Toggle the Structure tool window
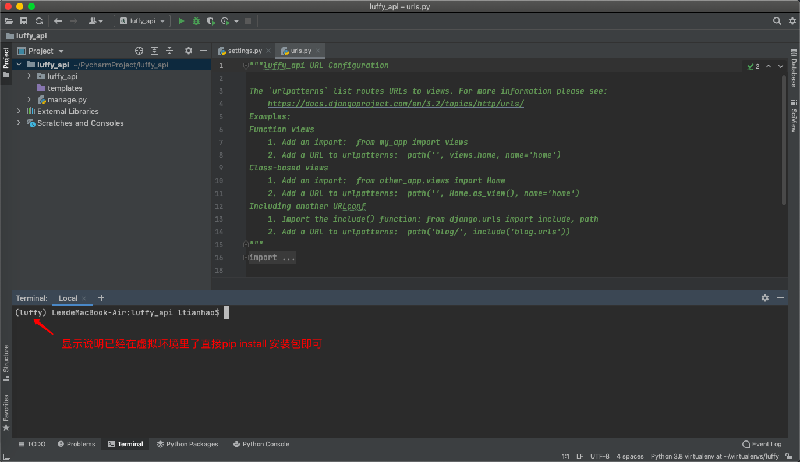This screenshot has height=462, width=800. tap(6, 363)
